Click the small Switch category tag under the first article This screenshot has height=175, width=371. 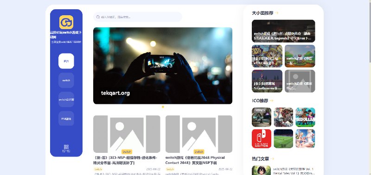(98, 169)
